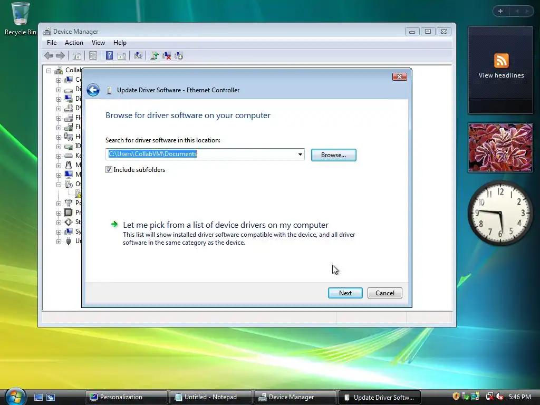Viewport: 540px width, 405px height.
Task: Click the Show Desktop quick launch icon
Action: [38, 397]
